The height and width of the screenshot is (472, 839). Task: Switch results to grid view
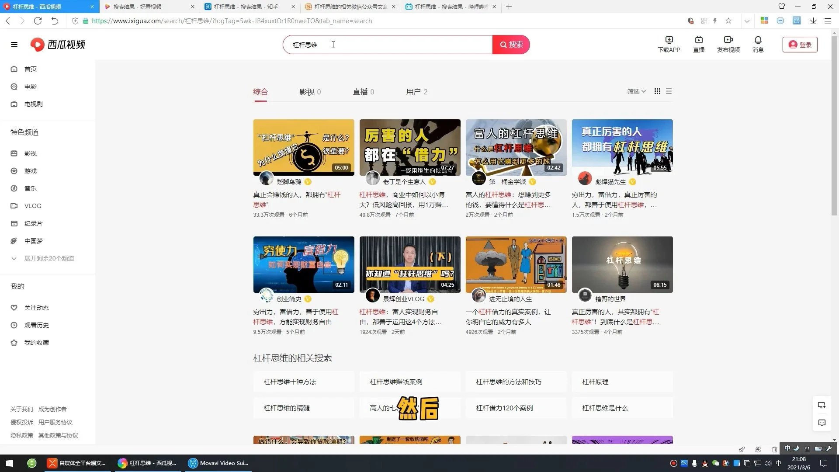click(x=657, y=91)
